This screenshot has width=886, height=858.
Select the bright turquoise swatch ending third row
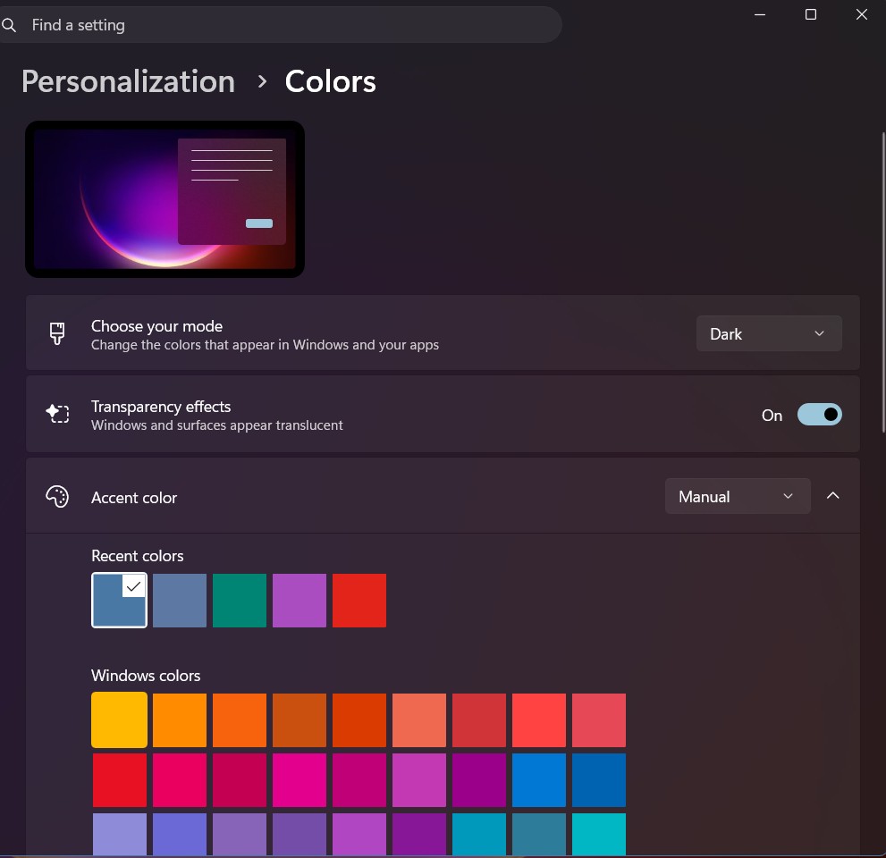tap(599, 834)
